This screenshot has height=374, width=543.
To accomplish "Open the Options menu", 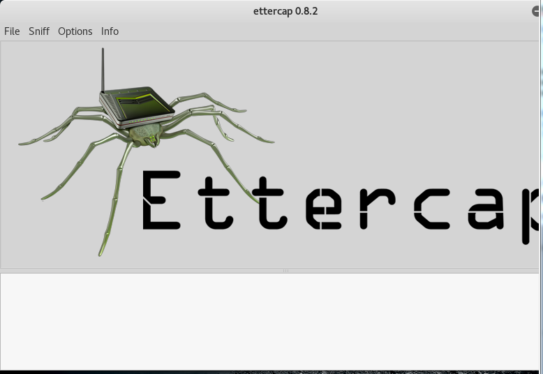I will [75, 31].
